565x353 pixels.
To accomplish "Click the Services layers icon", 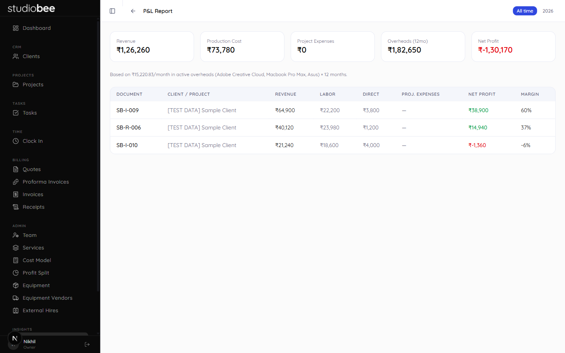I will click(16, 248).
